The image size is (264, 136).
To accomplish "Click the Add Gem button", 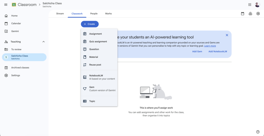I will (197, 51).
